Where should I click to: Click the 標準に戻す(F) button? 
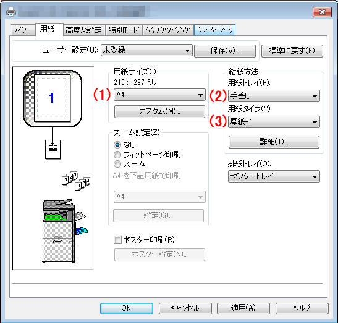pyautogui.click(x=292, y=51)
